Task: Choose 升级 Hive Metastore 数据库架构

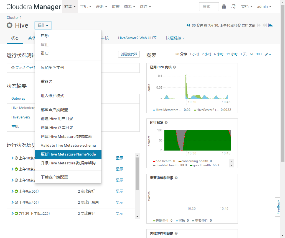Action: click(68, 163)
